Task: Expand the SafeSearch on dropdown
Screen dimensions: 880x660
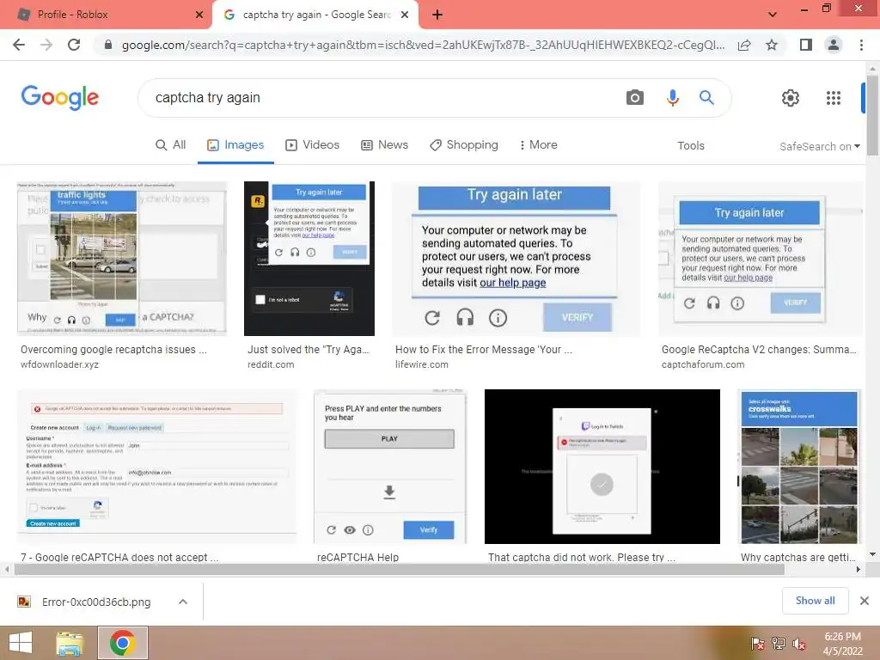Action: pyautogui.click(x=819, y=146)
